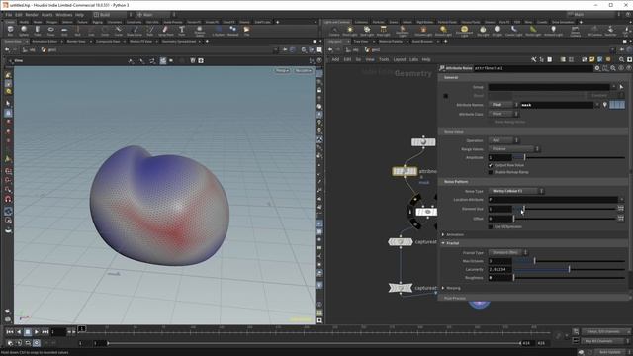Open the Attribute Class dropdown
The height and width of the screenshot is (356, 633).
click(x=503, y=114)
